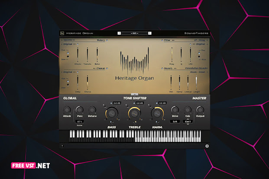
Task: Select Chorus Slow speed radio button
Action: [x=68, y=85]
